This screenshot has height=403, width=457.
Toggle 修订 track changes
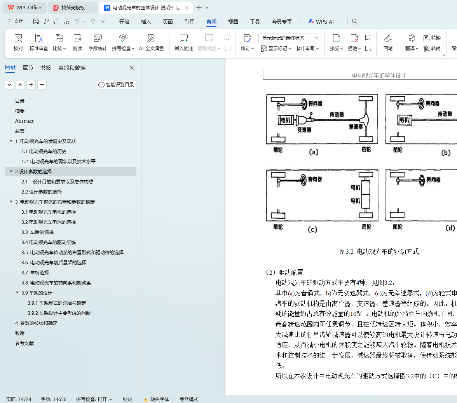(247, 42)
